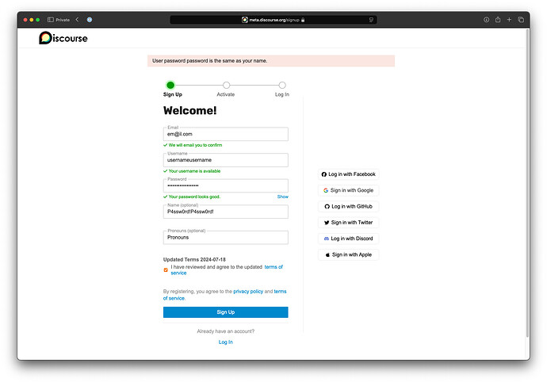
Task: Click the Discourse logo
Action: point(63,38)
